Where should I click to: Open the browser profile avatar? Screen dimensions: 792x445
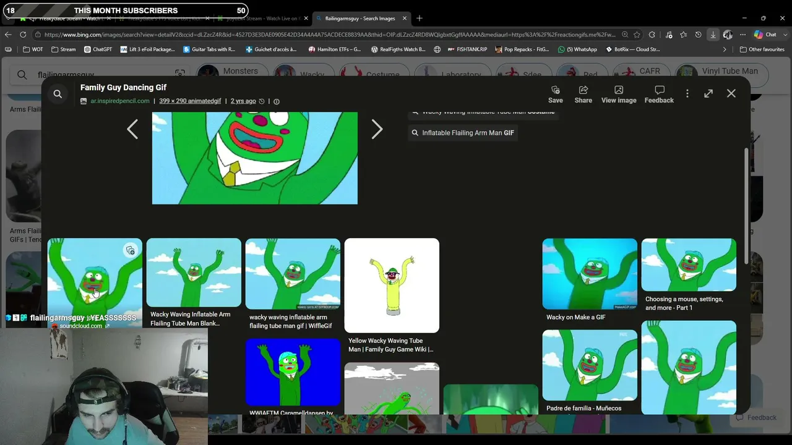pyautogui.click(x=728, y=35)
